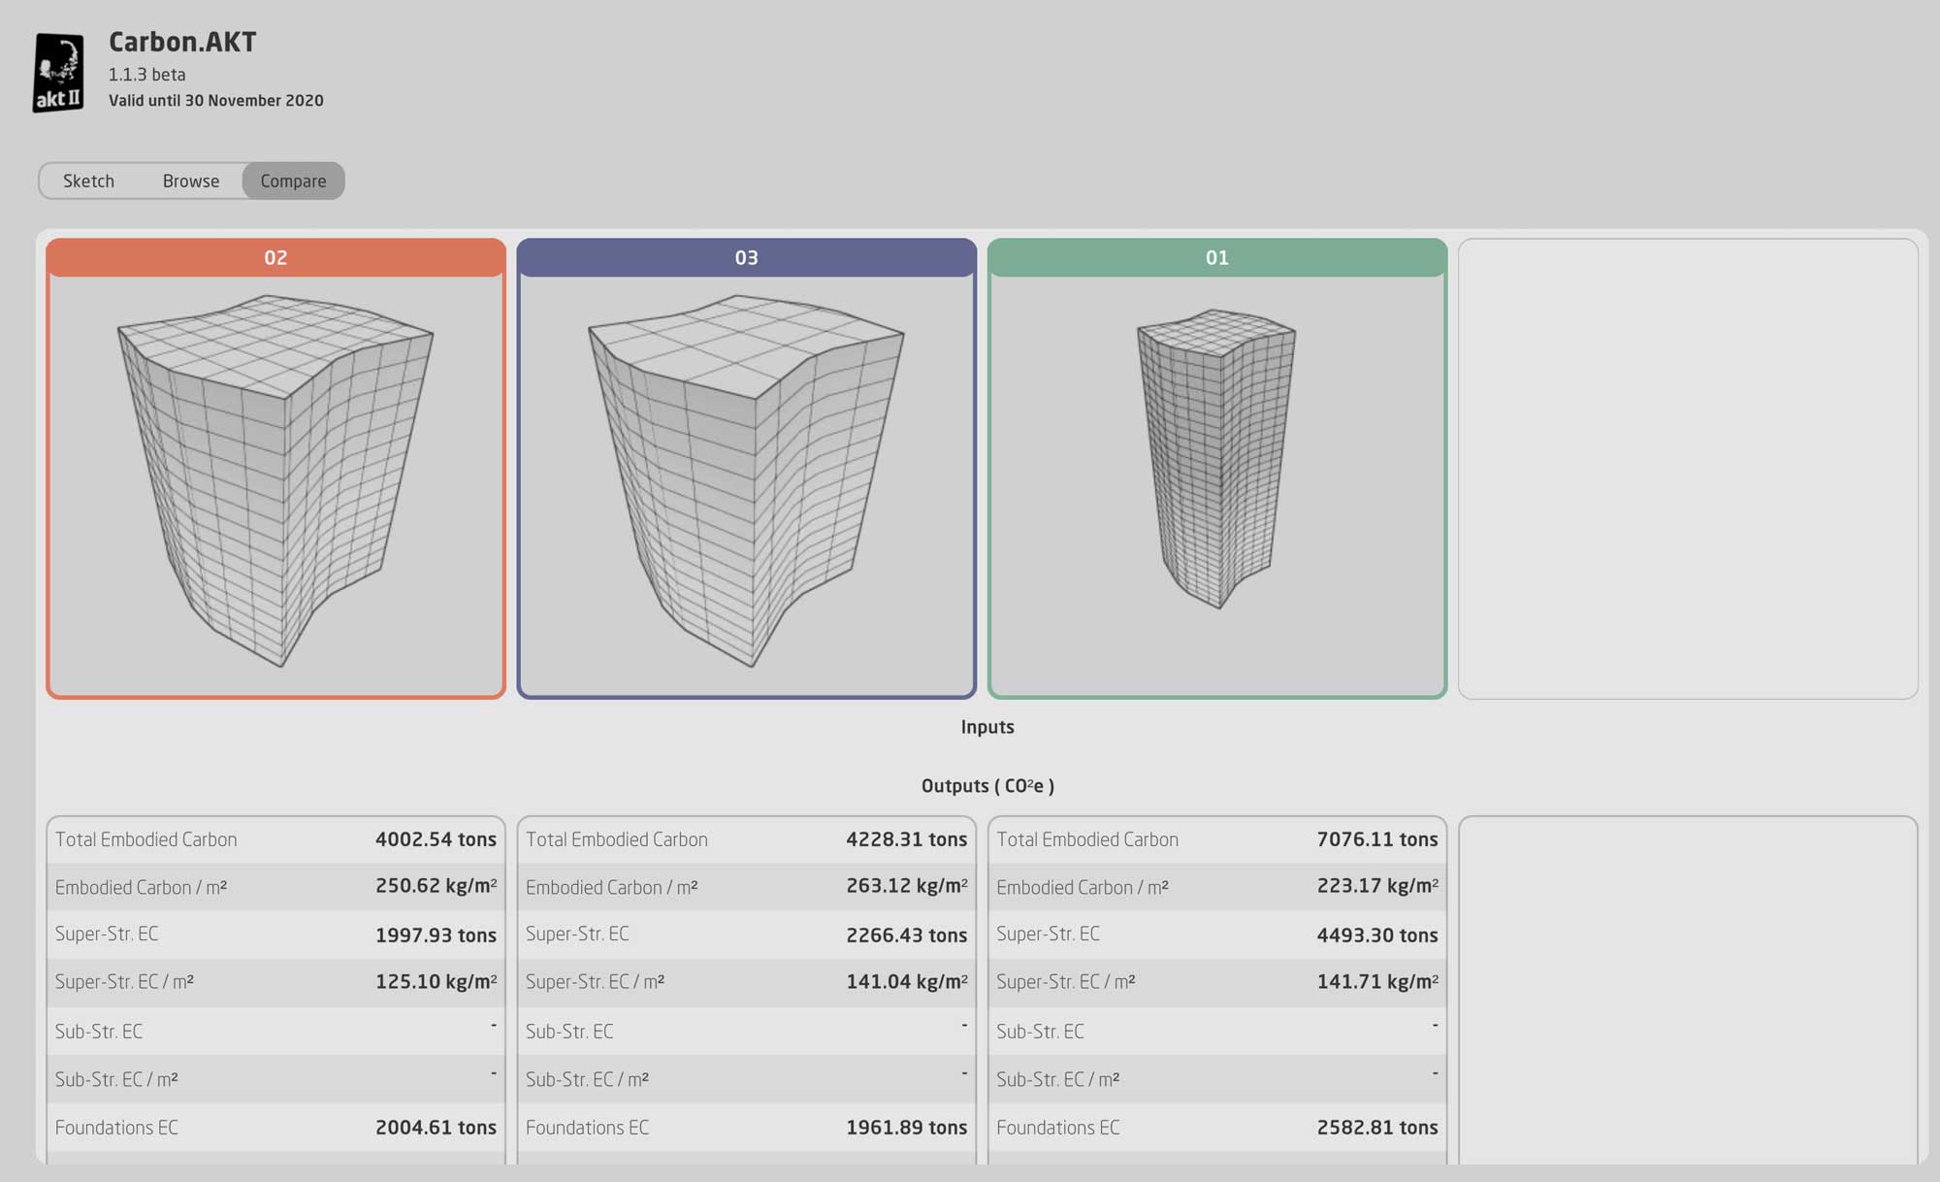Open the 01 tower model thumbnail
1940x1182 pixels.
coord(1216,459)
